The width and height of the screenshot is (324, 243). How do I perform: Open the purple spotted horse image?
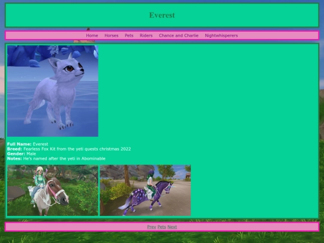coord(145,190)
